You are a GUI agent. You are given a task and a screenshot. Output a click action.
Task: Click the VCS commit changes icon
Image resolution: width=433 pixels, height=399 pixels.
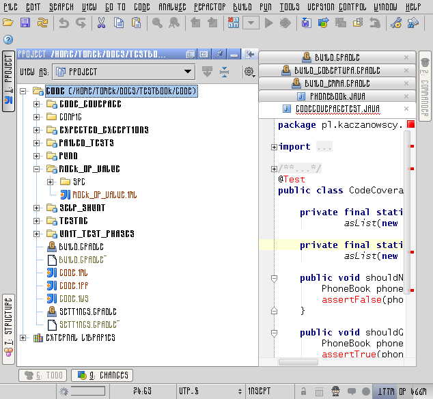tap(323, 23)
